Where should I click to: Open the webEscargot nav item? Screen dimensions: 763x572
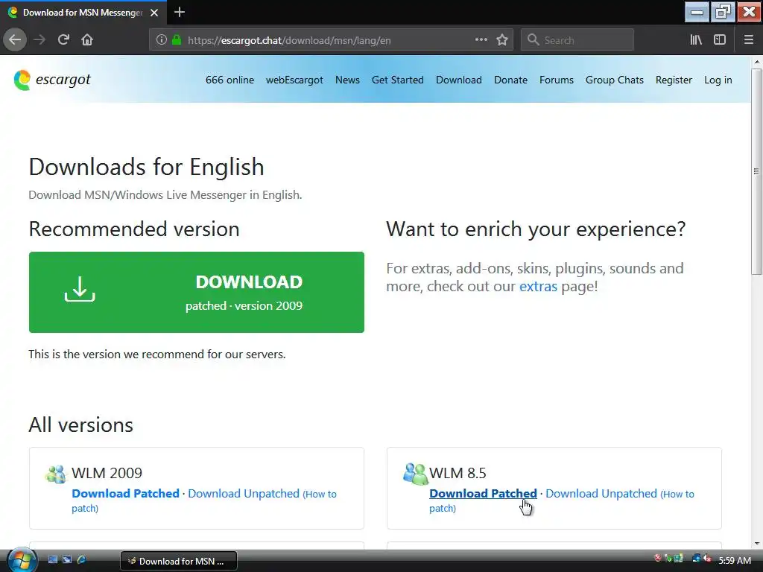(294, 80)
